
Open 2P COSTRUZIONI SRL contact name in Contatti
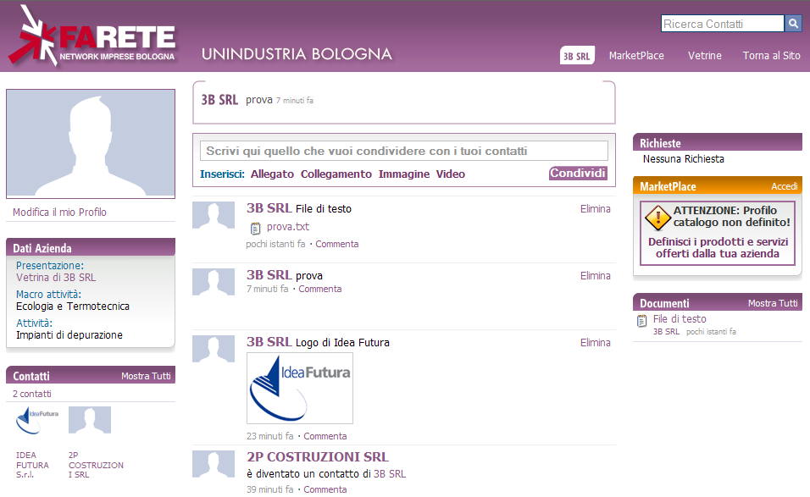tap(96, 465)
